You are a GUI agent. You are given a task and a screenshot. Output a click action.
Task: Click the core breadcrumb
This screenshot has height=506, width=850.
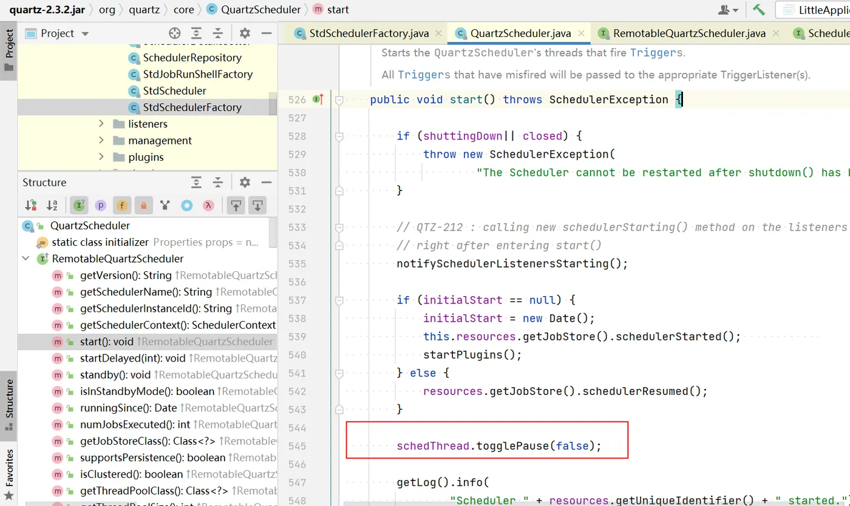(x=183, y=10)
